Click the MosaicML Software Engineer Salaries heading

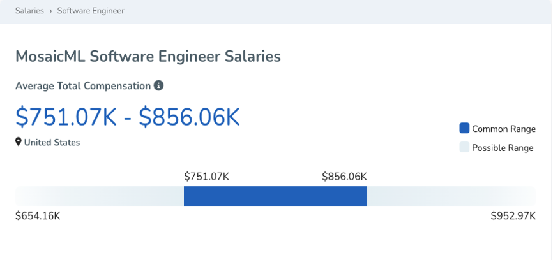pyautogui.click(x=148, y=56)
